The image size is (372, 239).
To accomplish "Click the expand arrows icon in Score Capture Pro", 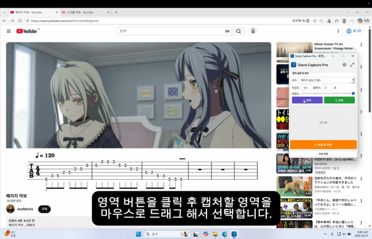I will coord(352,65).
